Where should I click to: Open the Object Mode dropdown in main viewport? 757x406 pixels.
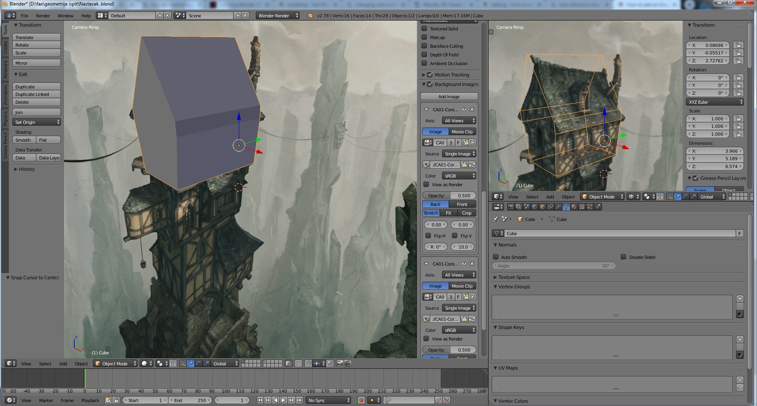pos(115,363)
